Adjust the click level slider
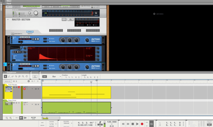 pyautogui.click(x=105, y=124)
